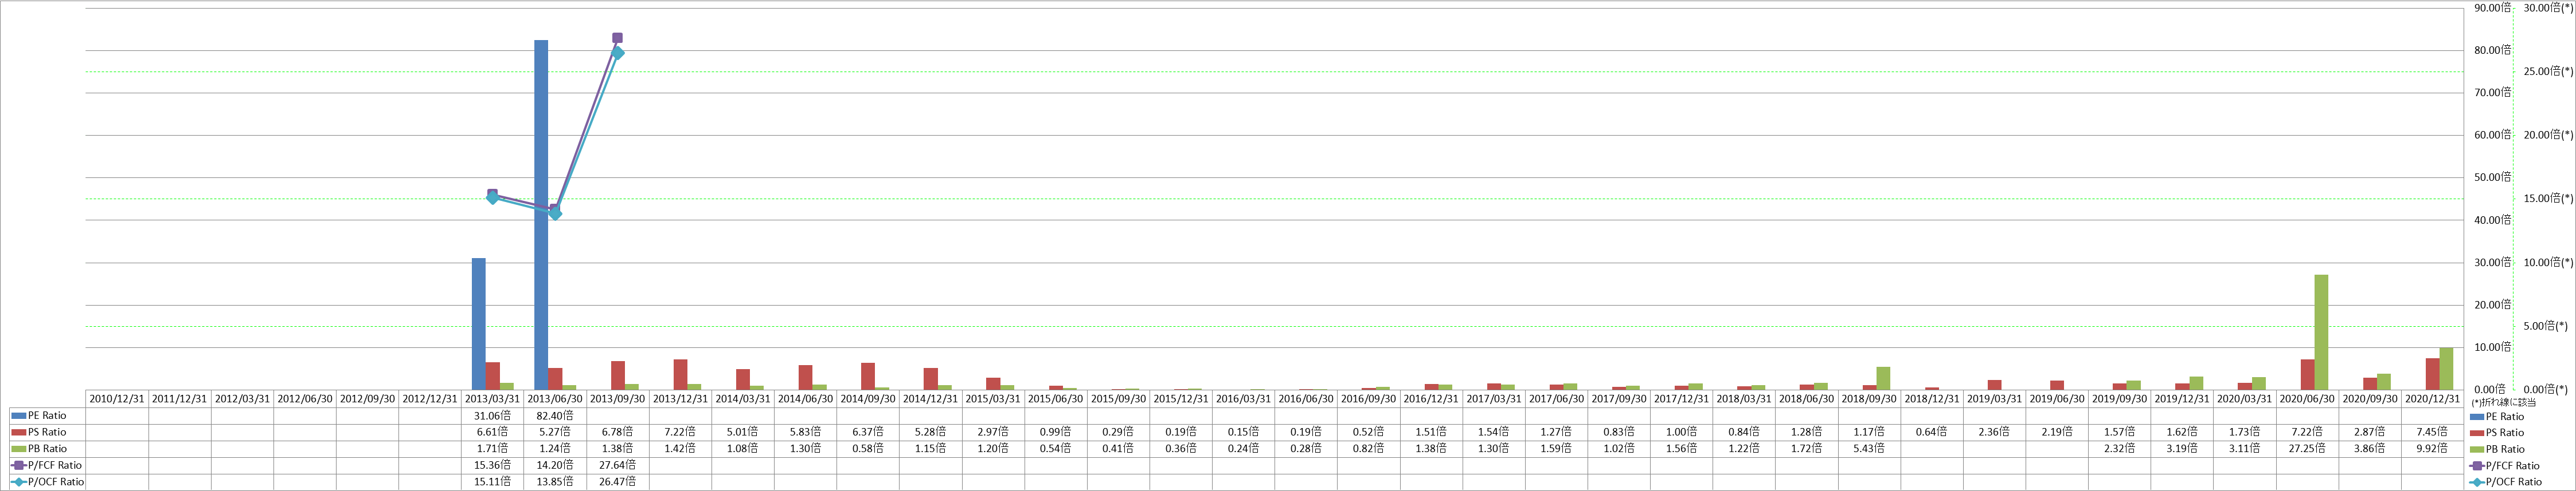This screenshot has height=491, width=2576.
Task: Click P/OCF Ratio in the right-side legend
Action: pyautogui.click(x=2505, y=482)
